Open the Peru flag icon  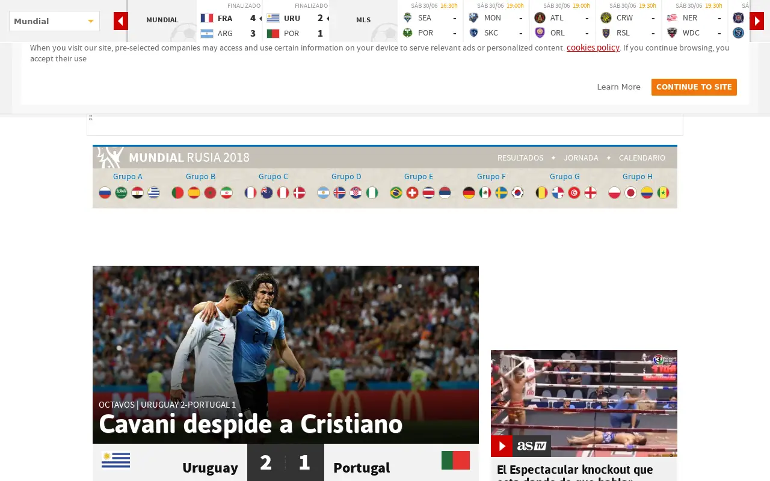pyautogui.click(x=283, y=193)
